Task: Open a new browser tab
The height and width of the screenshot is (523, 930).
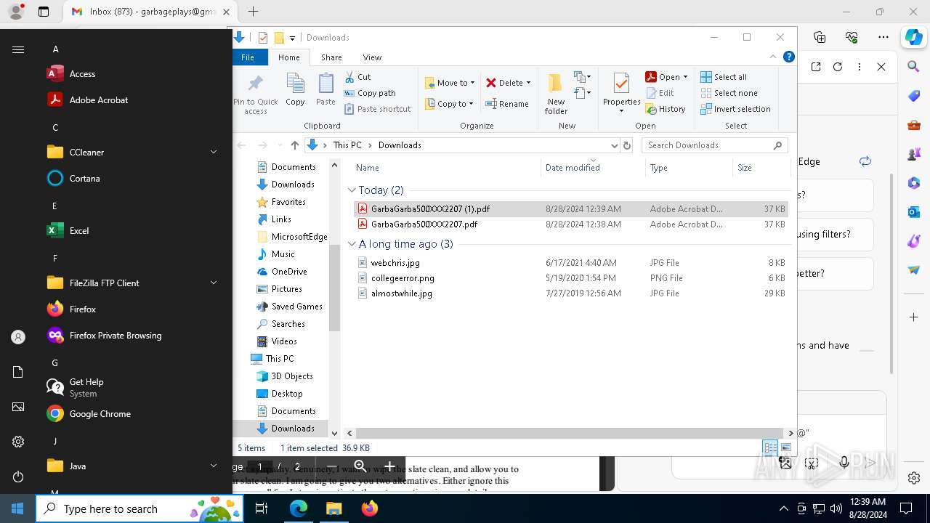Action: (x=253, y=12)
